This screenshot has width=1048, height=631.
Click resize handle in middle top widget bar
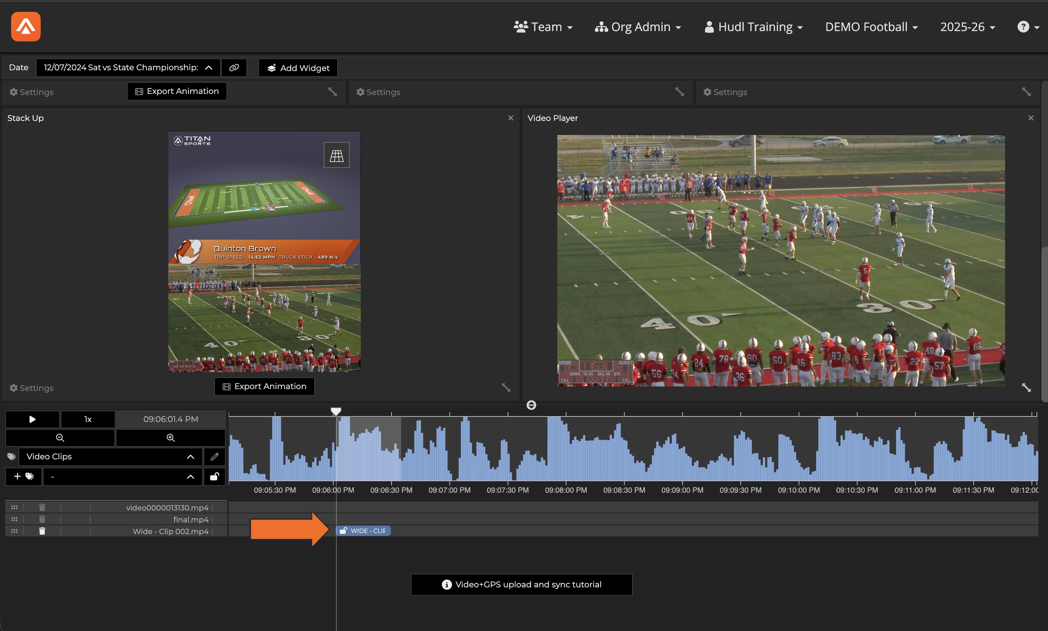(680, 91)
